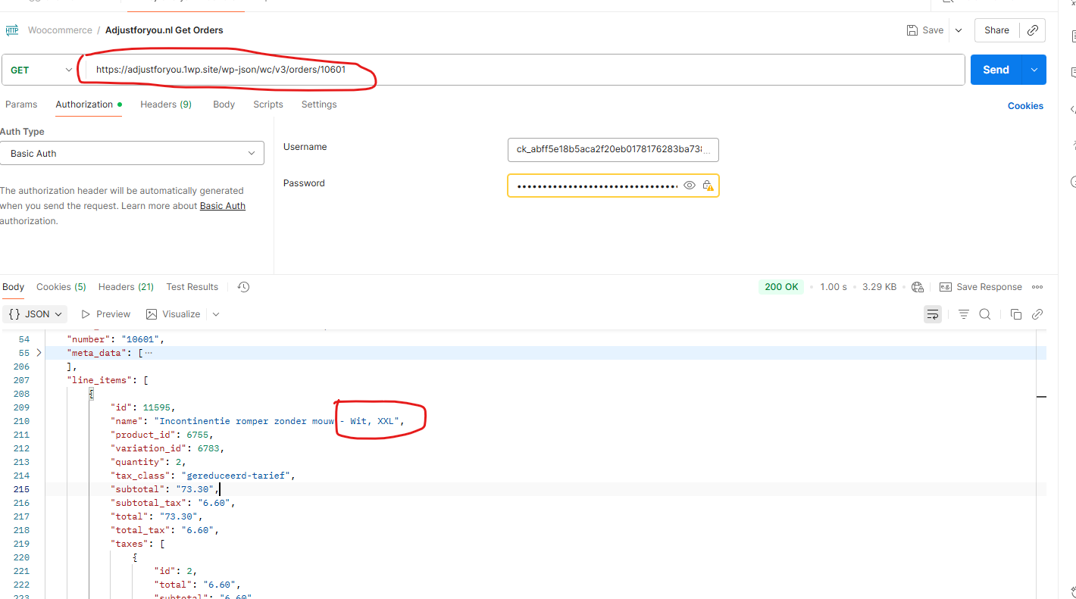The height and width of the screenshot is (599, 1076).
Task: Click the HTTP request type icon
Action: (12, 30)
